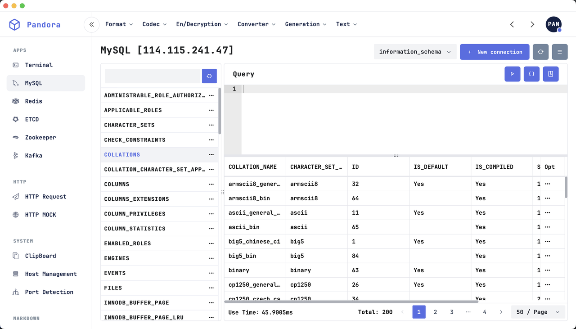Select the COLUMN_PRIVILEGES table
Viewport: 576px width, 329px height.
click(159, 214)
